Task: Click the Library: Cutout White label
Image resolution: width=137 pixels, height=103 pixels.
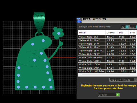Action: (95, 27)
